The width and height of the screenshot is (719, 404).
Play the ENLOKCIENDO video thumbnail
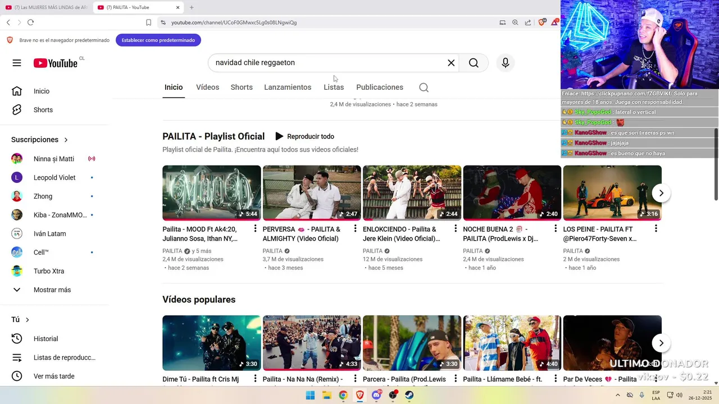(412, 193)
